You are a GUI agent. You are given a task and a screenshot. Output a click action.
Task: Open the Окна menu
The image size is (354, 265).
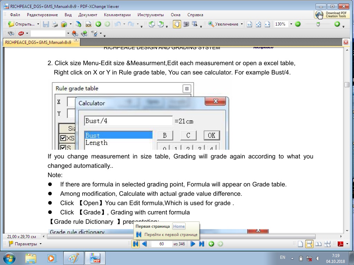point(175,15)
